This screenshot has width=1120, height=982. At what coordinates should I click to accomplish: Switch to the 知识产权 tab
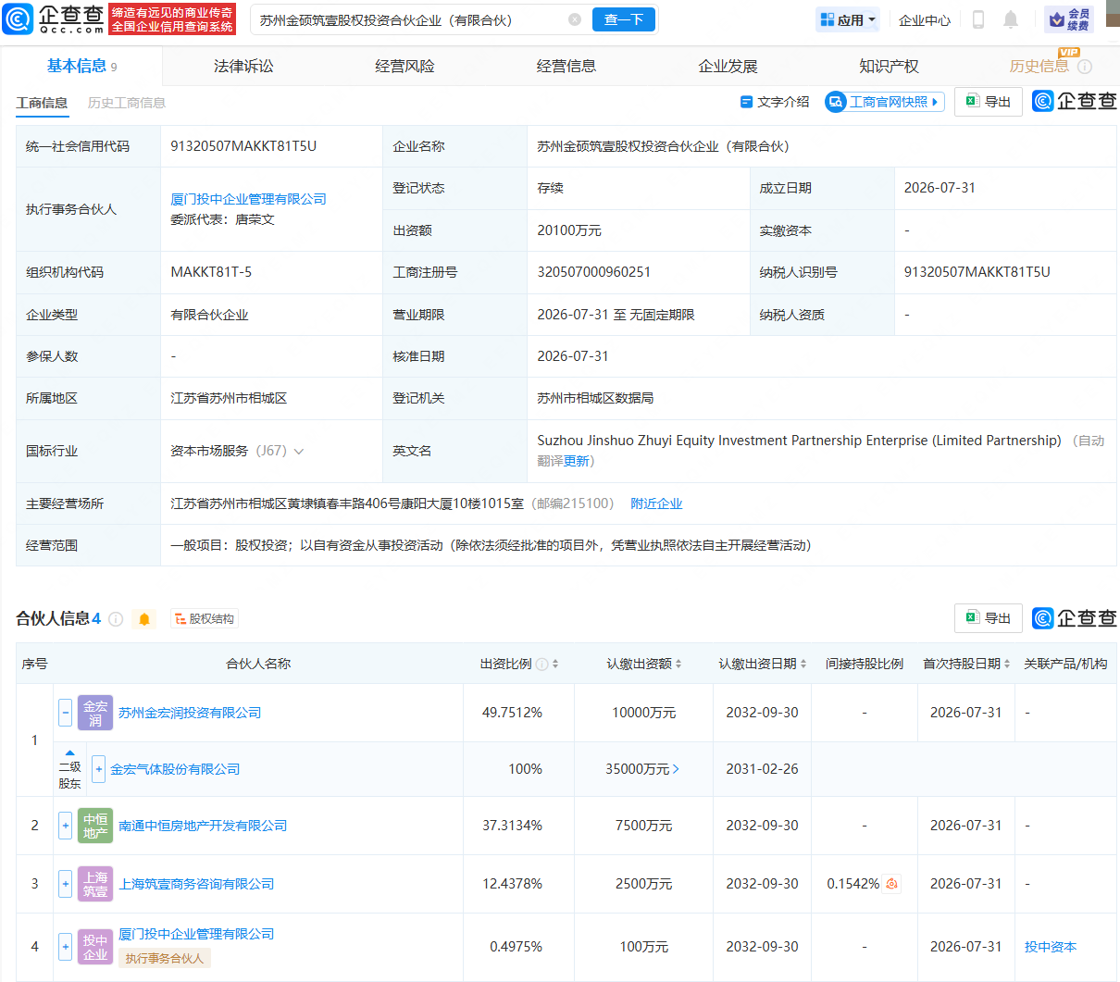pyautogui.click(x=889, y=66)
